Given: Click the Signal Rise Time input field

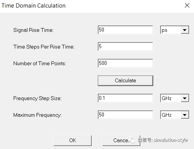Looking at the screenshot, I should tap(126, 30).
